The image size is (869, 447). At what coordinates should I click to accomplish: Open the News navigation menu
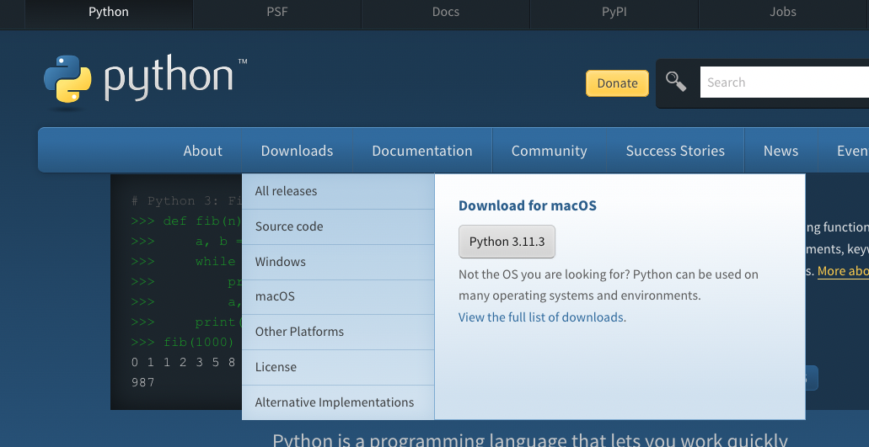click(780, 151)
